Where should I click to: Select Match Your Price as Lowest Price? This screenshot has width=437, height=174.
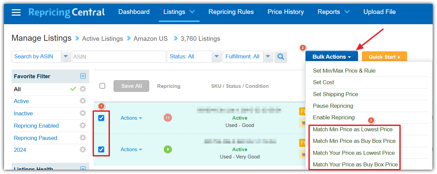[x=354, y=153]
